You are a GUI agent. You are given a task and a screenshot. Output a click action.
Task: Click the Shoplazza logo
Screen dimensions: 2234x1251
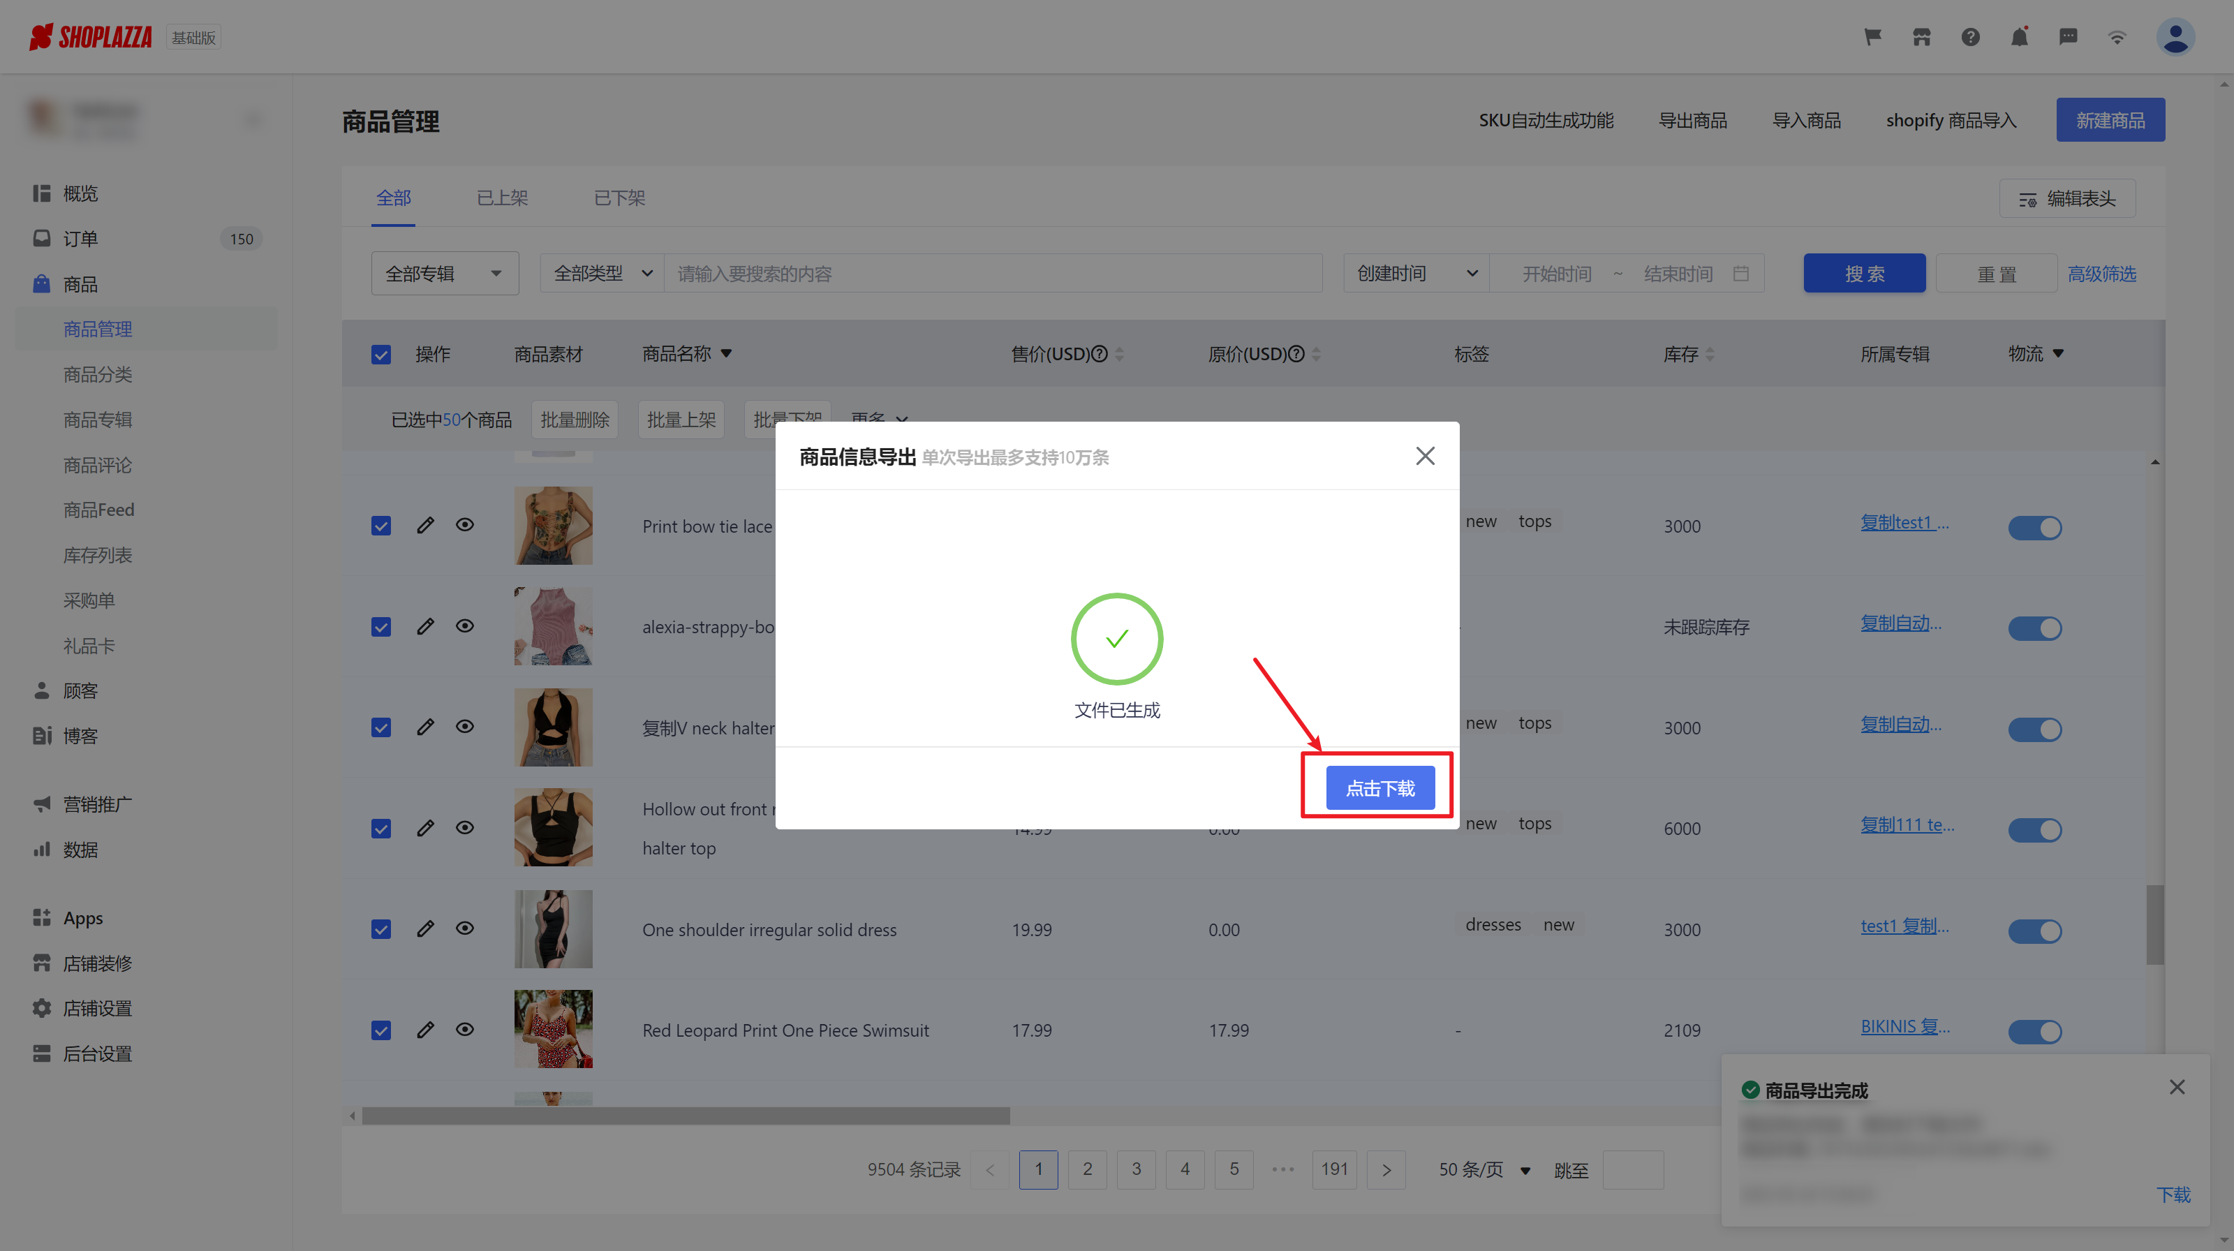tap(90, 37)
